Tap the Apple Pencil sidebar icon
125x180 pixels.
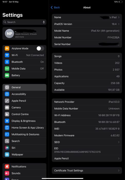point(7,101)
